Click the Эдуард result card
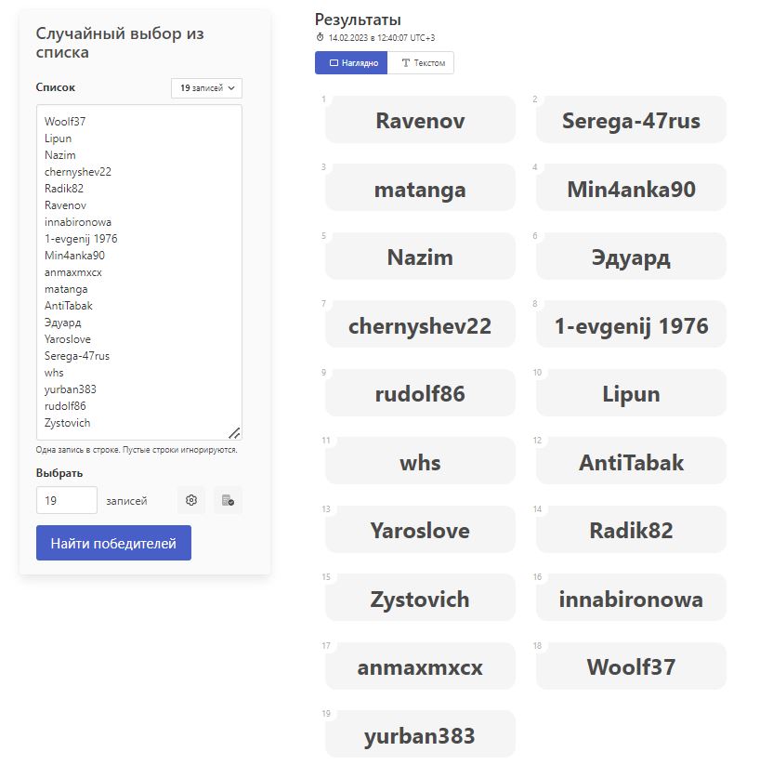The height and width of the screenshot is (778, 773). point(631,257)
